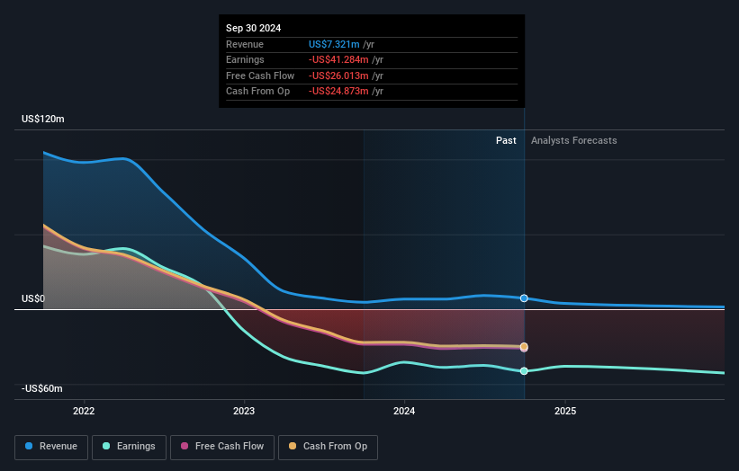Toggle the Earnings legend button
Screen dimensions: 739x471
(129, 447)
